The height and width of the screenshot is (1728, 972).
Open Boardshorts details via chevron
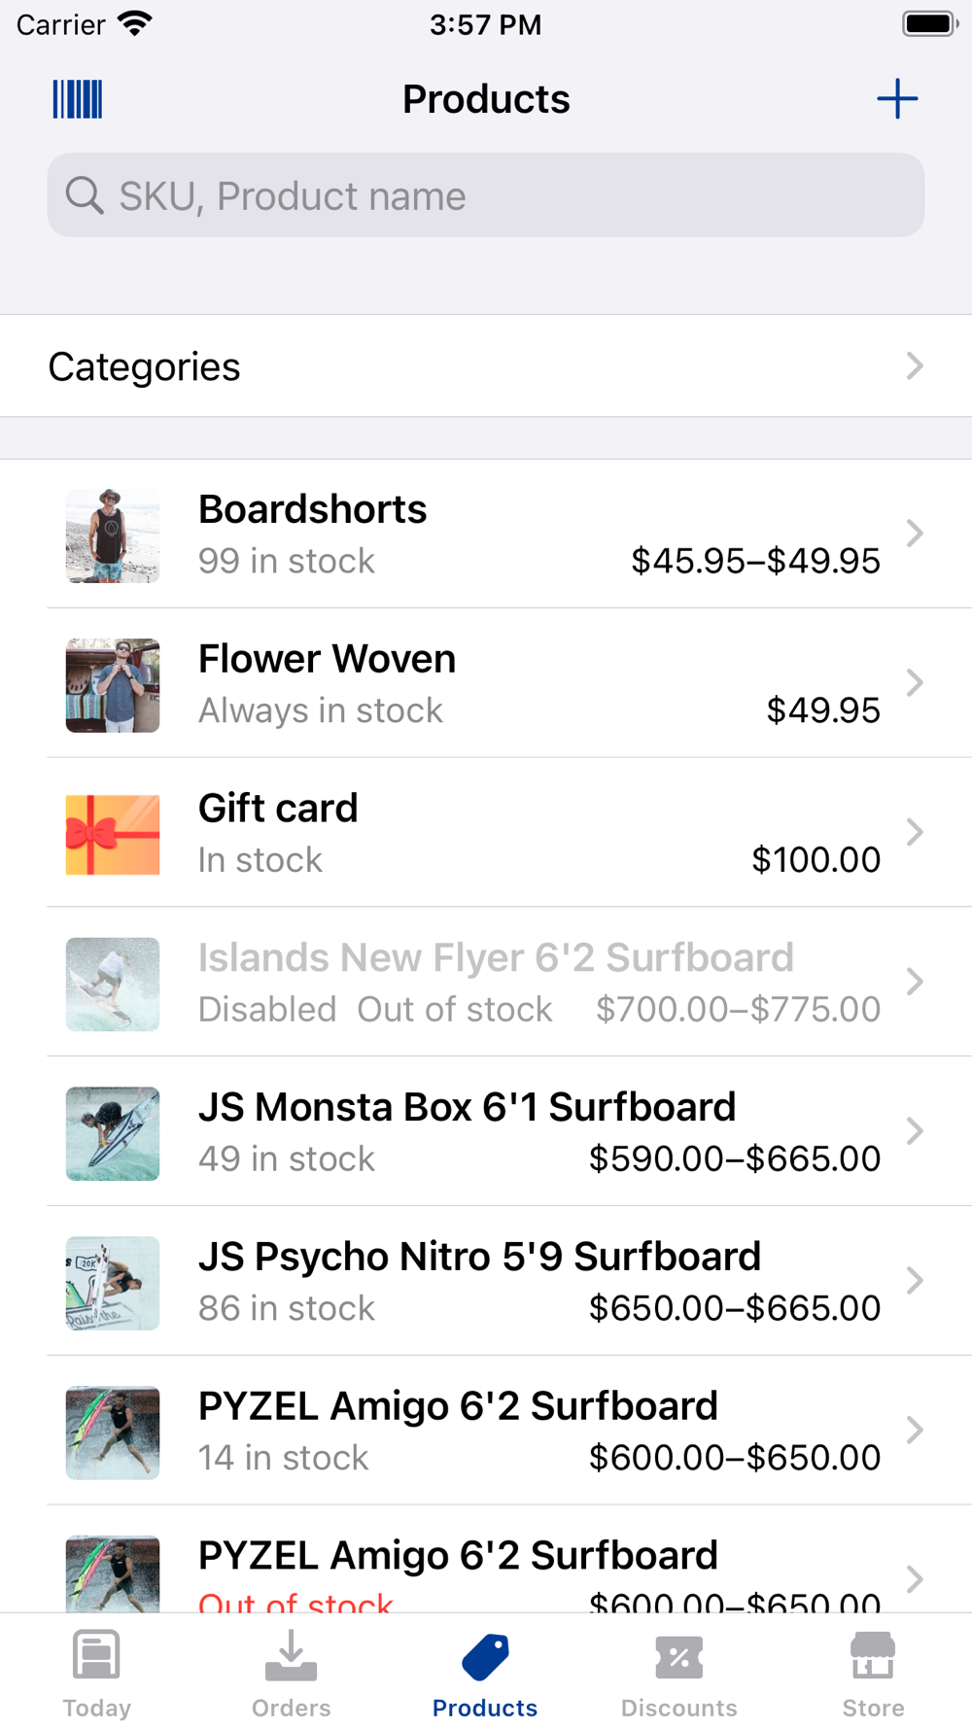914,533
